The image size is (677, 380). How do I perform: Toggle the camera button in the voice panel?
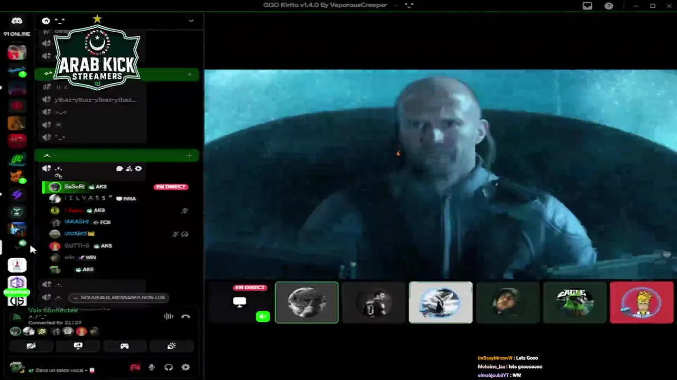[31, 346]
